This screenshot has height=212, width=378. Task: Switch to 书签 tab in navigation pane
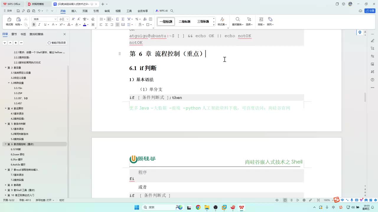pyautogui.click(x=23, y=34)
